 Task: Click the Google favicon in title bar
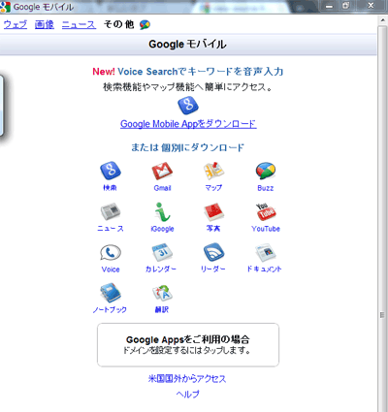[5, 7]
